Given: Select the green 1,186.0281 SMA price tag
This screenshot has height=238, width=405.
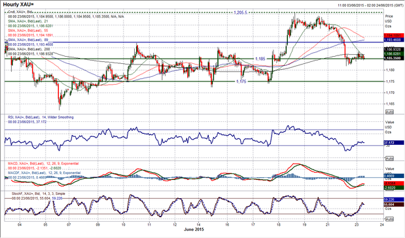Looking at the screenshot, I should coord(394,53).
